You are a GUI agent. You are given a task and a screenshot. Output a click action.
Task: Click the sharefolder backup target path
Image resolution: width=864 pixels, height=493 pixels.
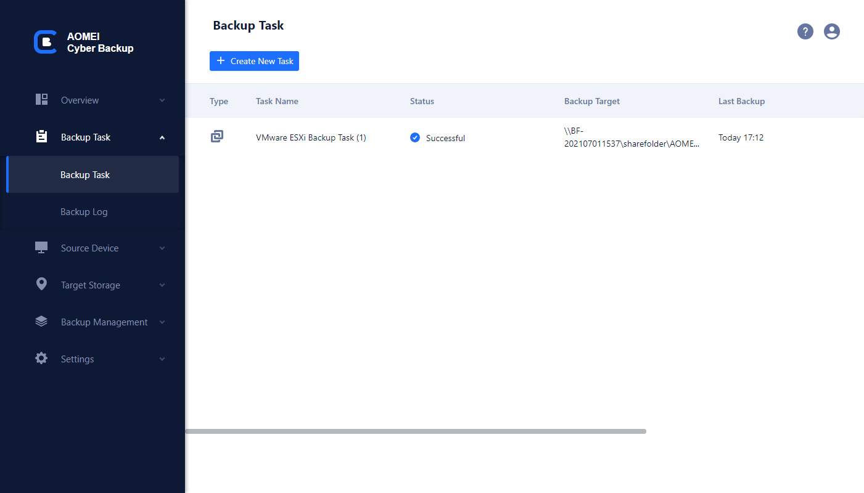pyautogui.click(x=632, y=137)
